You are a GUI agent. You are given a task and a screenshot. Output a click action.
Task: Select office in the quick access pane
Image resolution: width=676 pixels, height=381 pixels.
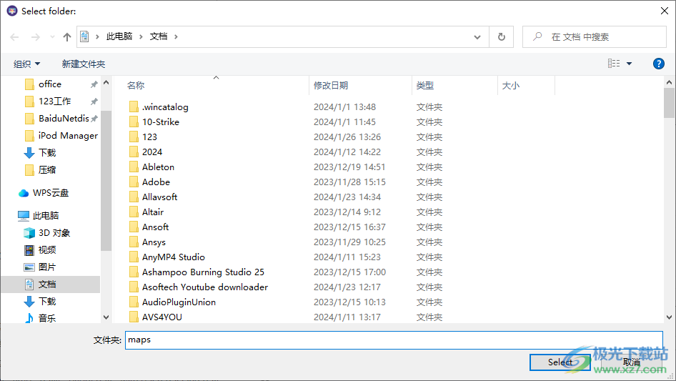50,84
